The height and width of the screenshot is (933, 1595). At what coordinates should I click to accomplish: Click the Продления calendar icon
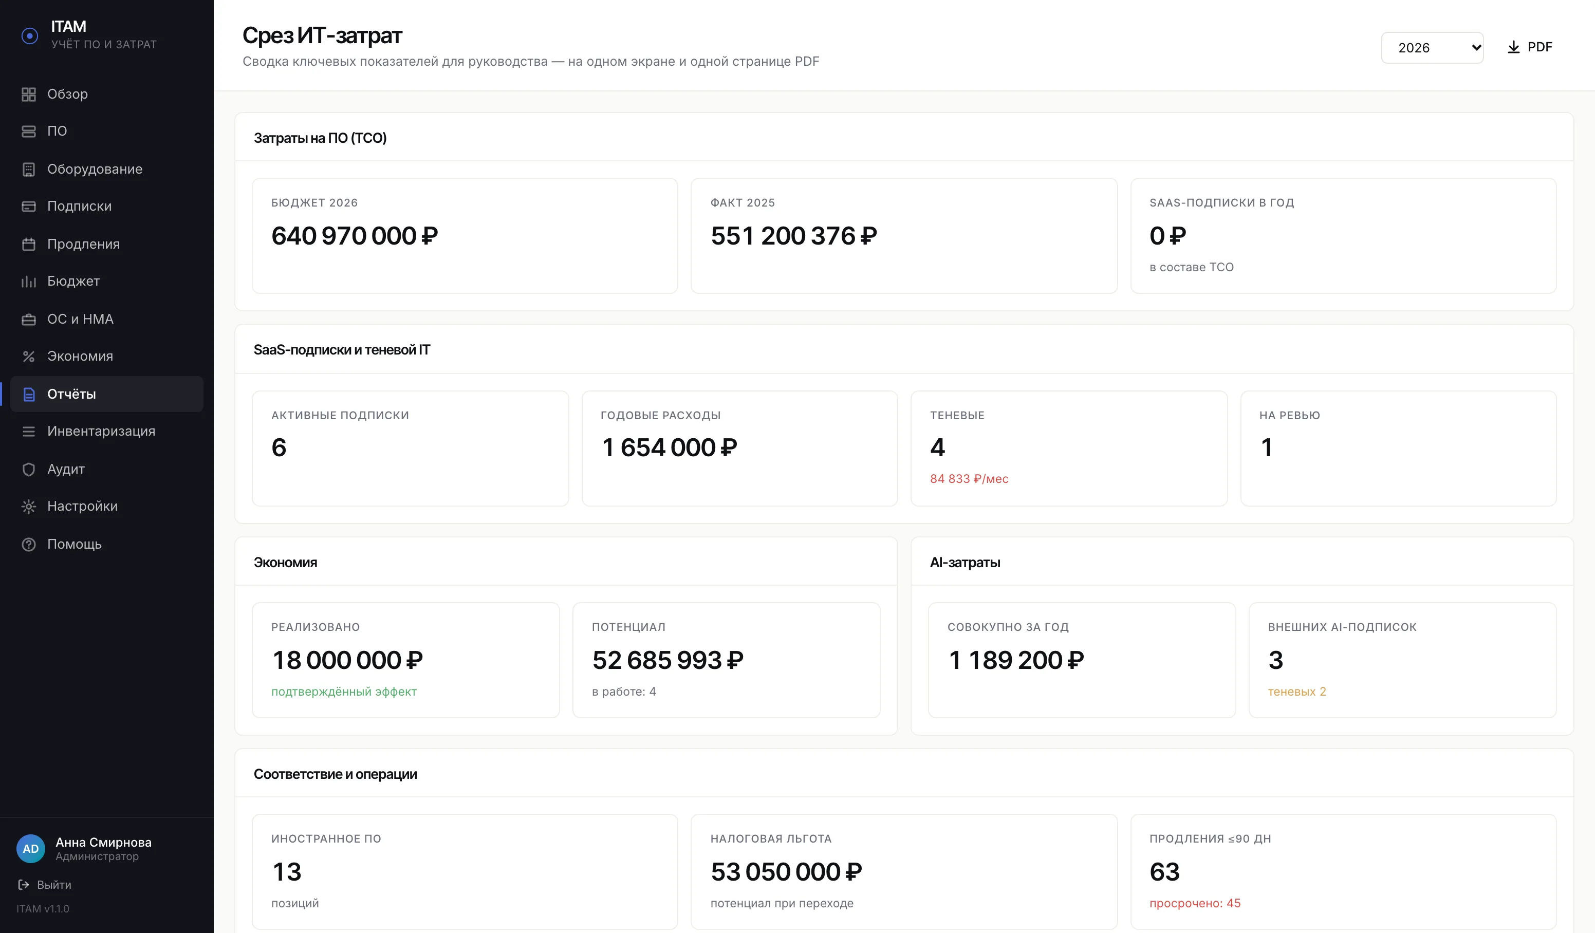(x=28, y=244)
